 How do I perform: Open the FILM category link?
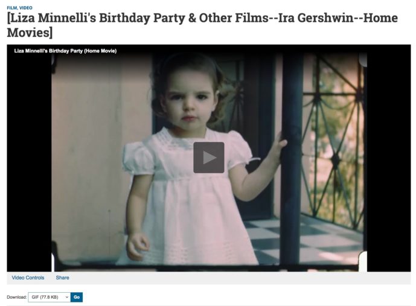pos(12,8)
